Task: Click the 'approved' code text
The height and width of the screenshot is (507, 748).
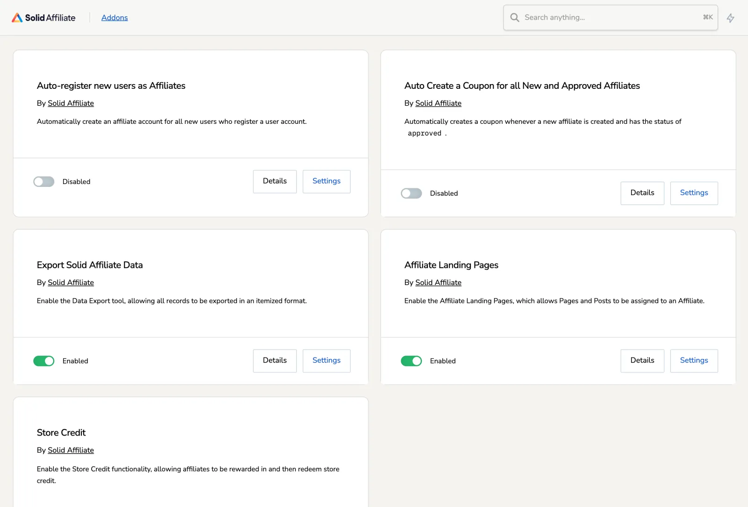Action: click(x=424, y=133)
